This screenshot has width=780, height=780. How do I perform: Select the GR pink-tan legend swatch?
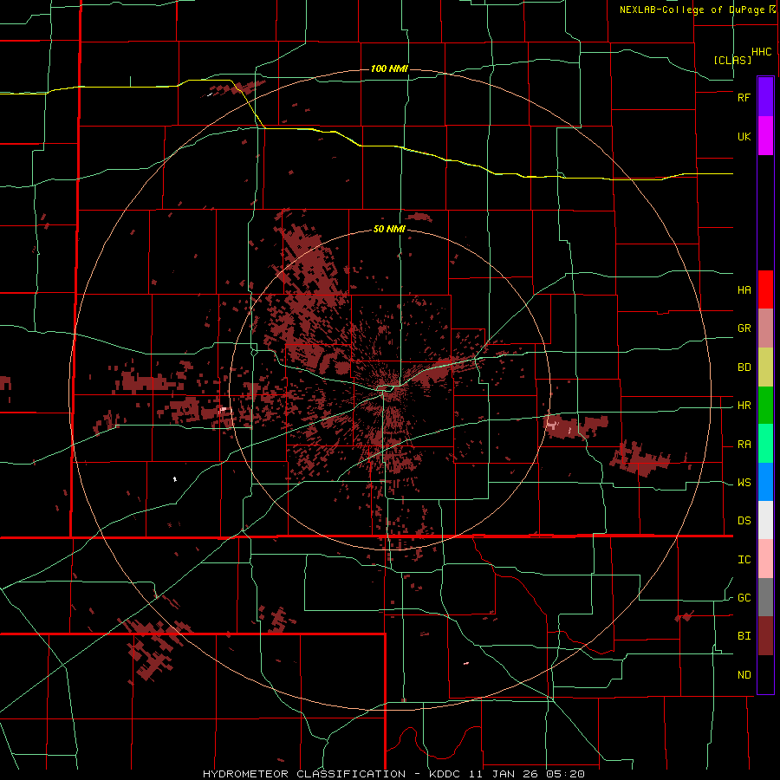click(765, 328)
